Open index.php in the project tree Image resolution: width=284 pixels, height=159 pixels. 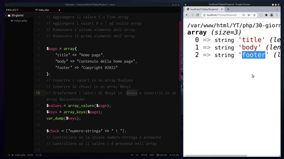[x=20, y=21]
